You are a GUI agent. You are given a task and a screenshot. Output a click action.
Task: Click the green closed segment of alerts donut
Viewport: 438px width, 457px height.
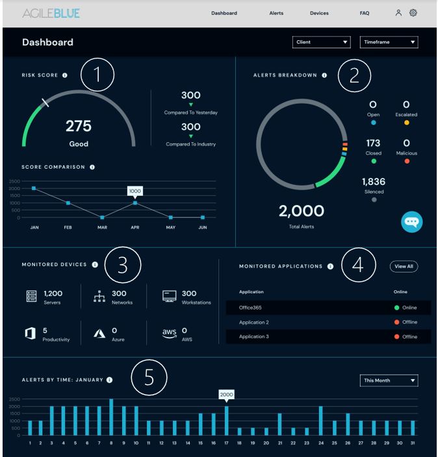pyautogui.click(x=333, y=175)
